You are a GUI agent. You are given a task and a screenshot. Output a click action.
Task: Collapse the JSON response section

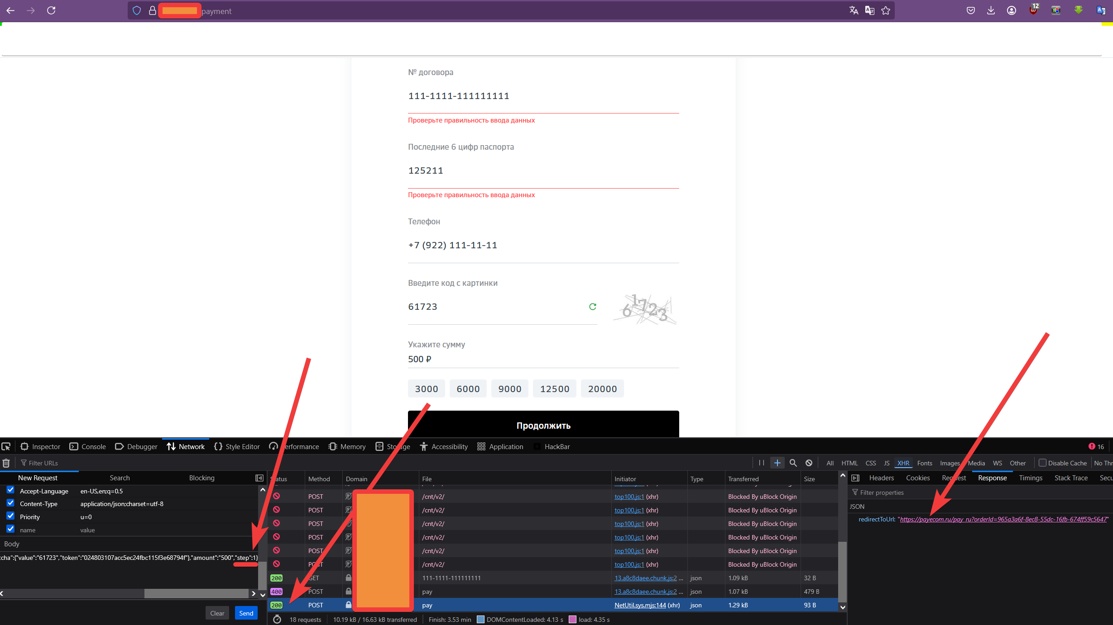point(857,507)
